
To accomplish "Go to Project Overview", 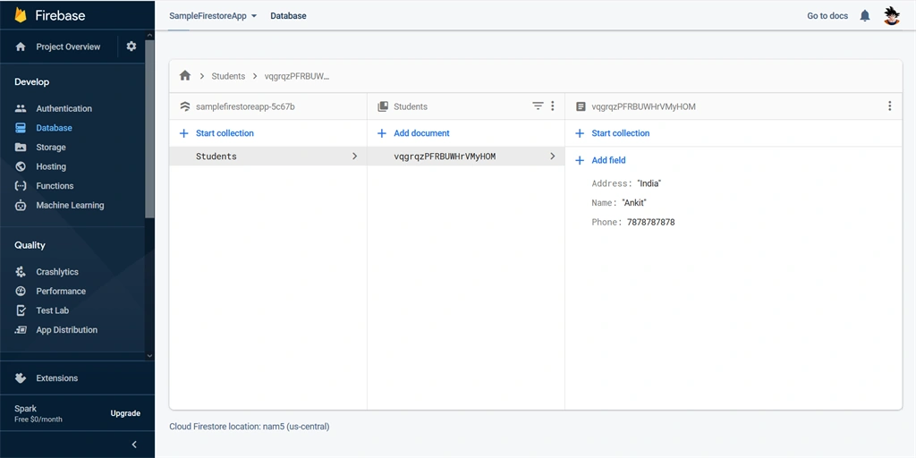I will 68,47.
